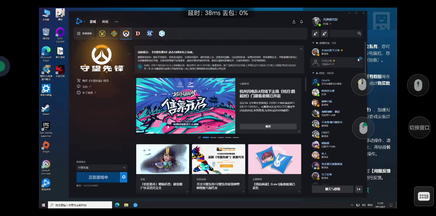
Task: Click the 购买 purchase button on the banner
Action: tap(268, 126)
